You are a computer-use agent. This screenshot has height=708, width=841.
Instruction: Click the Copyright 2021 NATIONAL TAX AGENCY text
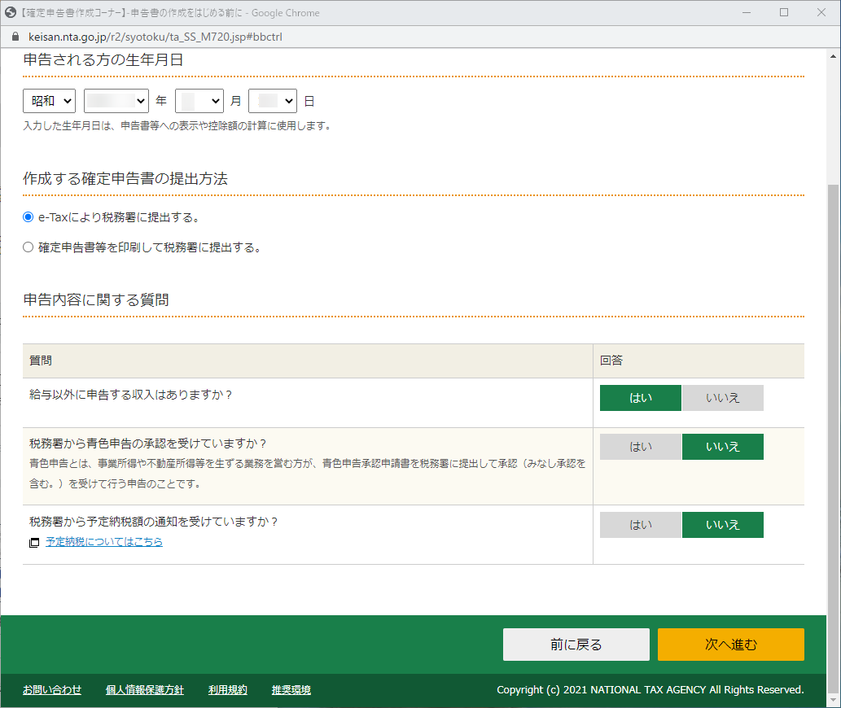650,690
